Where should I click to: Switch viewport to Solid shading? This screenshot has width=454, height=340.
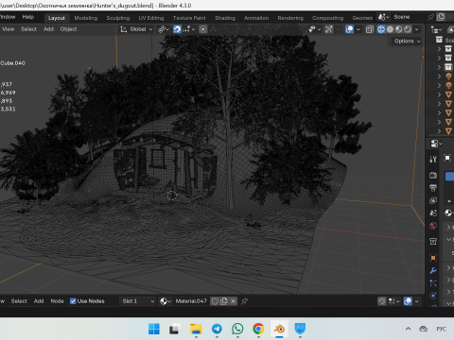(390, 29)
